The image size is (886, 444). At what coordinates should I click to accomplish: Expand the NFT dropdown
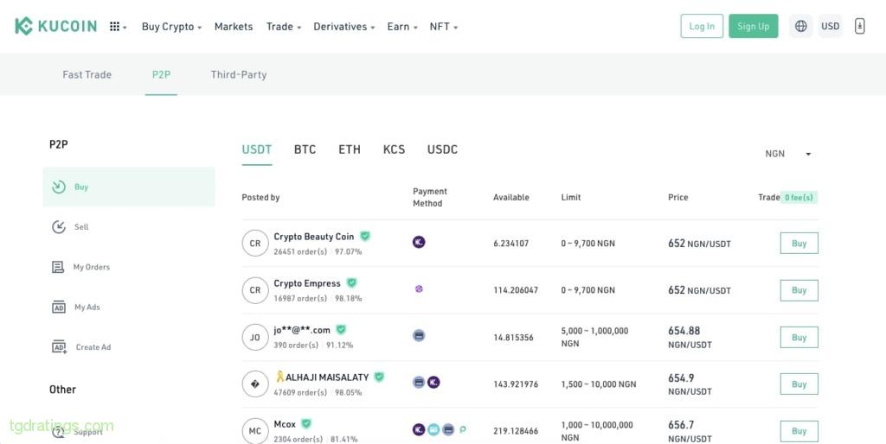point(444,27)
